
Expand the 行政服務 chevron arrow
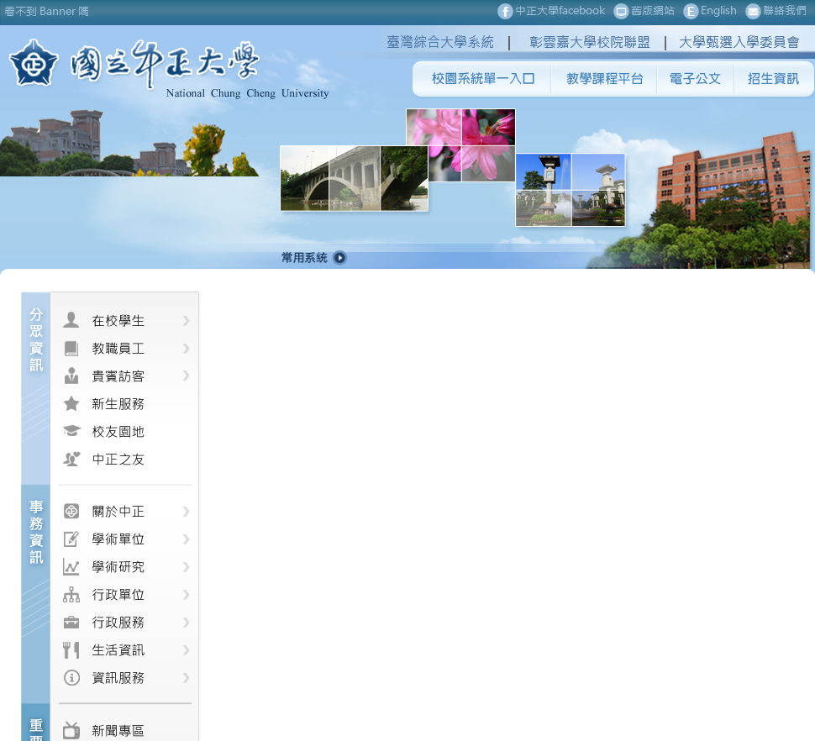[186, 623]
